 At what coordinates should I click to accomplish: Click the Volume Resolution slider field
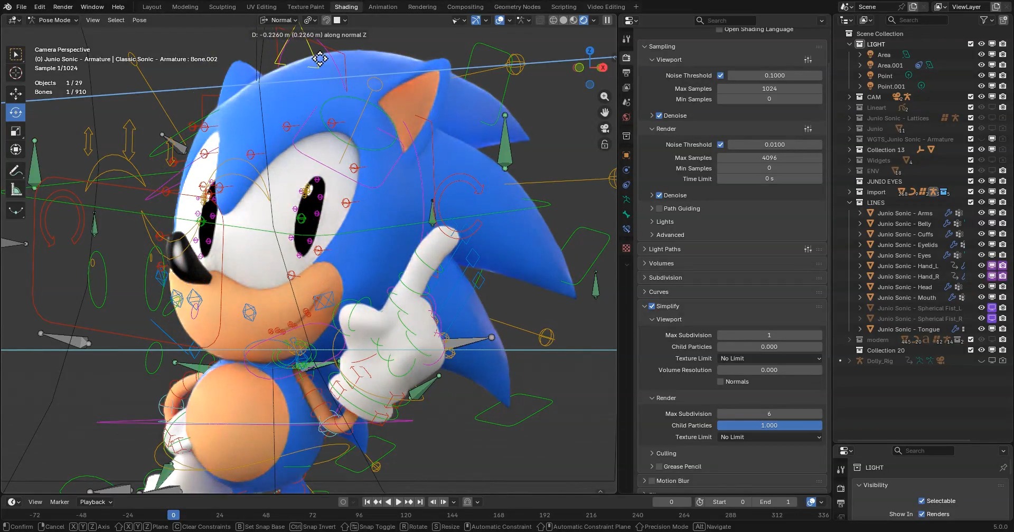click(769, 370)
